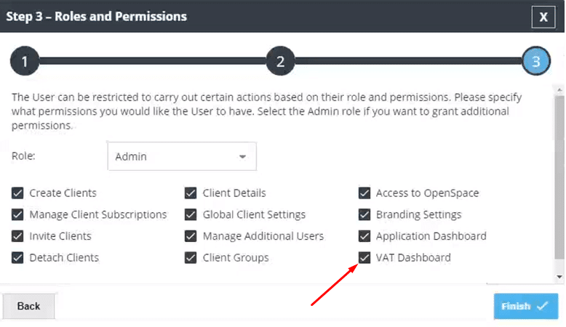Uncheck Global Client Settings
The width and height of the screenshot is (566, 327).
coord(191,214)
